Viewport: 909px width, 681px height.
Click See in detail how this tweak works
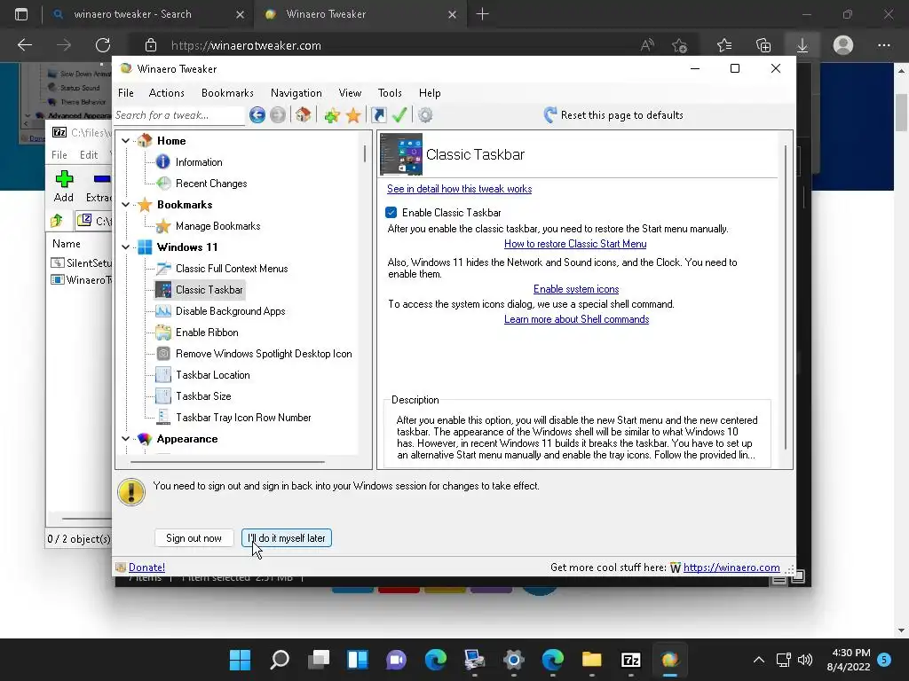459,189
